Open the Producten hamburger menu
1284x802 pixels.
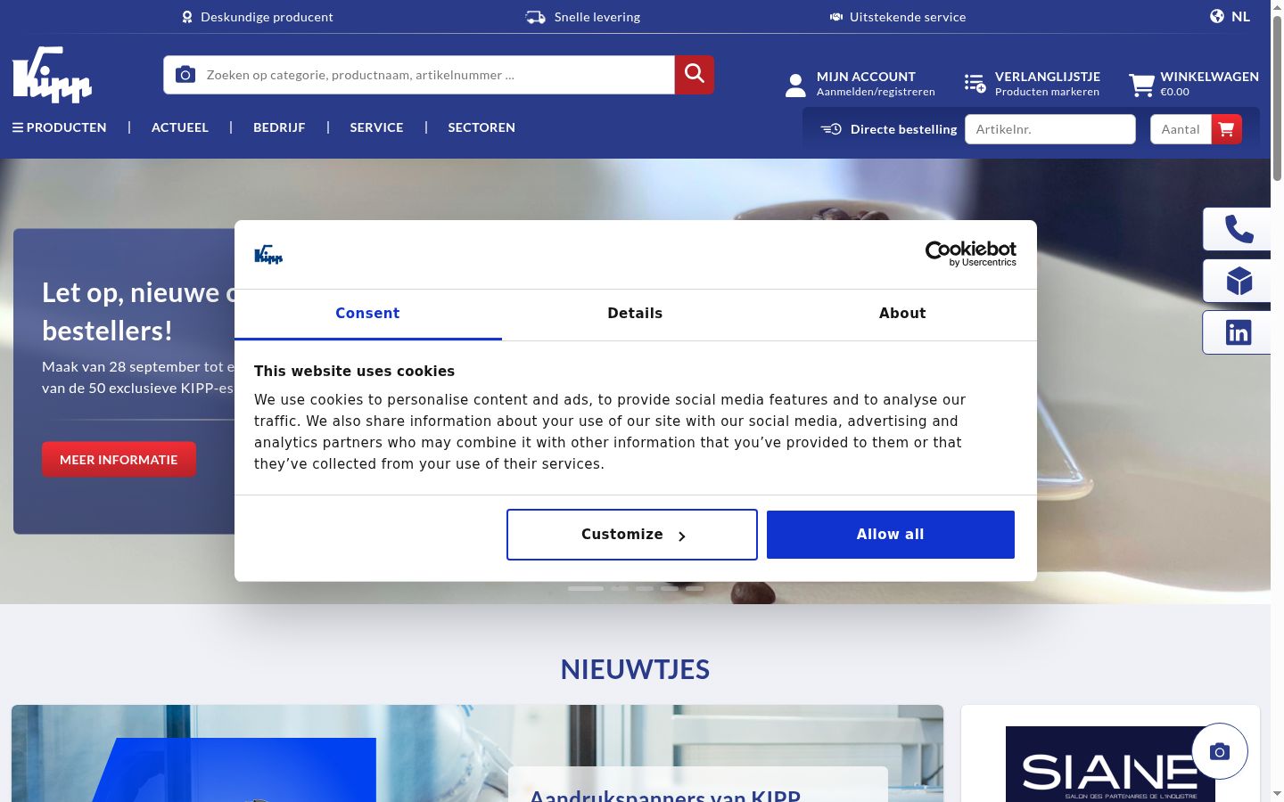60,127
